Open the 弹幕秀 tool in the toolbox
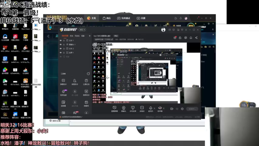Screen dimensions: 259x146 click(x=86, y=103)
